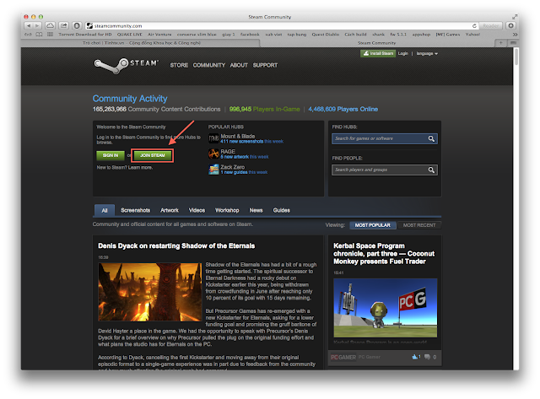Switch to the Workshop tab
Screen dimensions: 540x399
point(227,210)
